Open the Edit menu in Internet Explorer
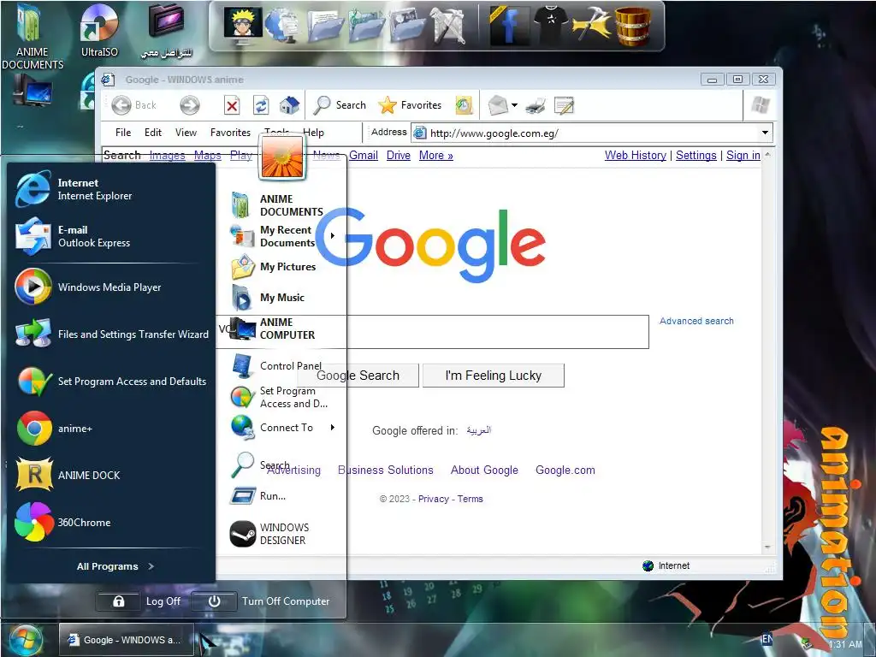This screenshot has height=657, width=876. [x=152, y=133]
